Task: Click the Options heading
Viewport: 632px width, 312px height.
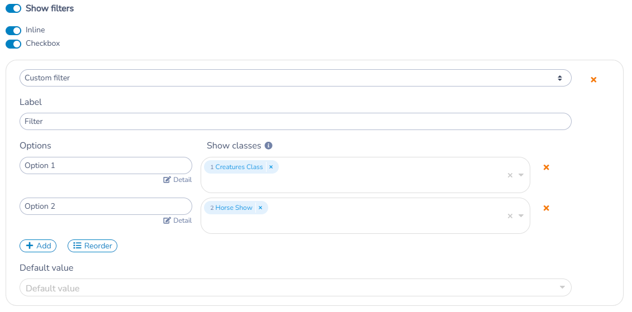Action: tap(35, 146)
